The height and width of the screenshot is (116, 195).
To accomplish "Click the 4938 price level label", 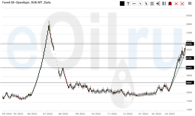I will point(189,44).
